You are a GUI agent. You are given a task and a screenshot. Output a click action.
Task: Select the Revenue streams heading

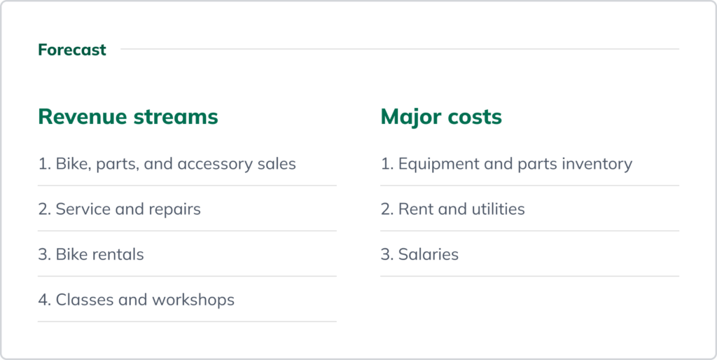(x=128, y=116)
